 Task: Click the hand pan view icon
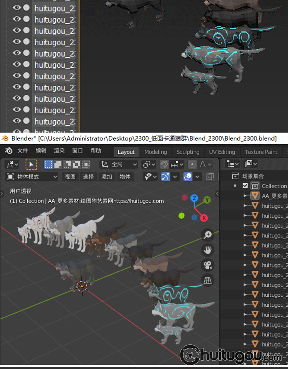tap(208, 250)
